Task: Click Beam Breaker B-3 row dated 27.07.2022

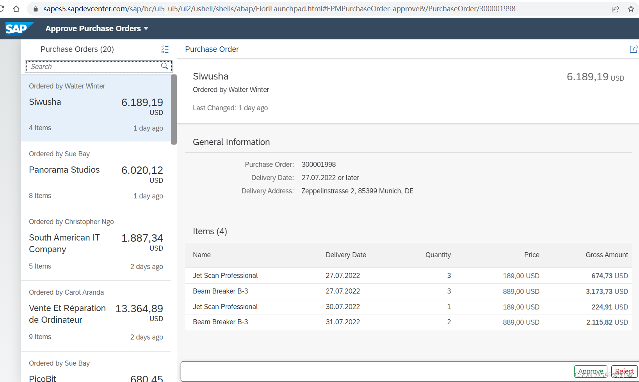Action: (408, 291)
